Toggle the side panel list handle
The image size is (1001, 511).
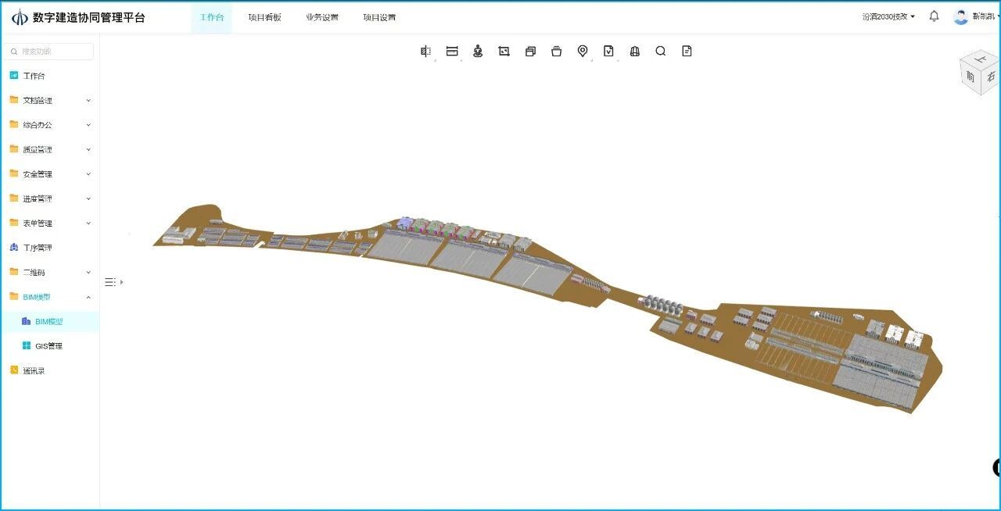[x=113, y=282]
